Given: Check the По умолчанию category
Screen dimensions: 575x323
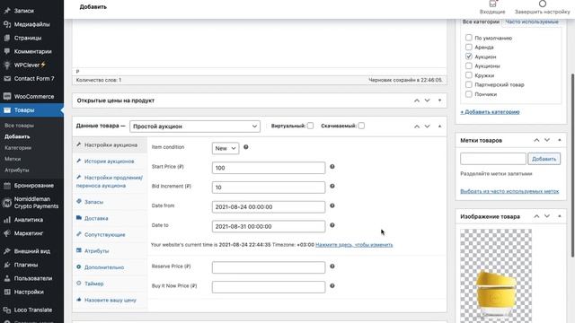Looking at the screenshot, I should coord(469,38).
